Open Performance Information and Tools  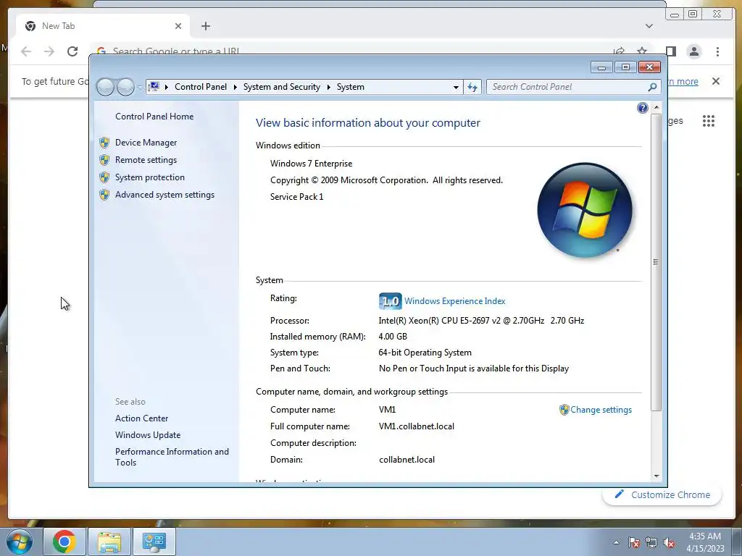172,458
